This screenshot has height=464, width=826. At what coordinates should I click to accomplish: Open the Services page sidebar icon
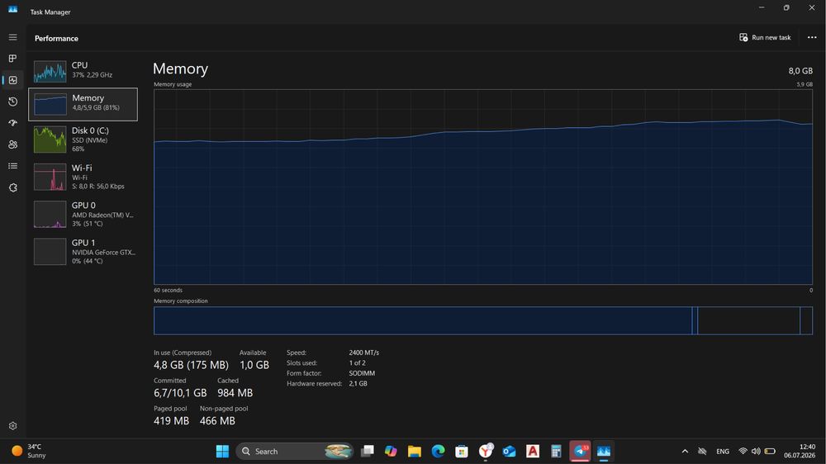(12, 187)
